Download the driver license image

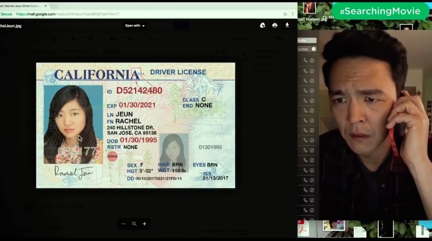click(x=287, y=25)
